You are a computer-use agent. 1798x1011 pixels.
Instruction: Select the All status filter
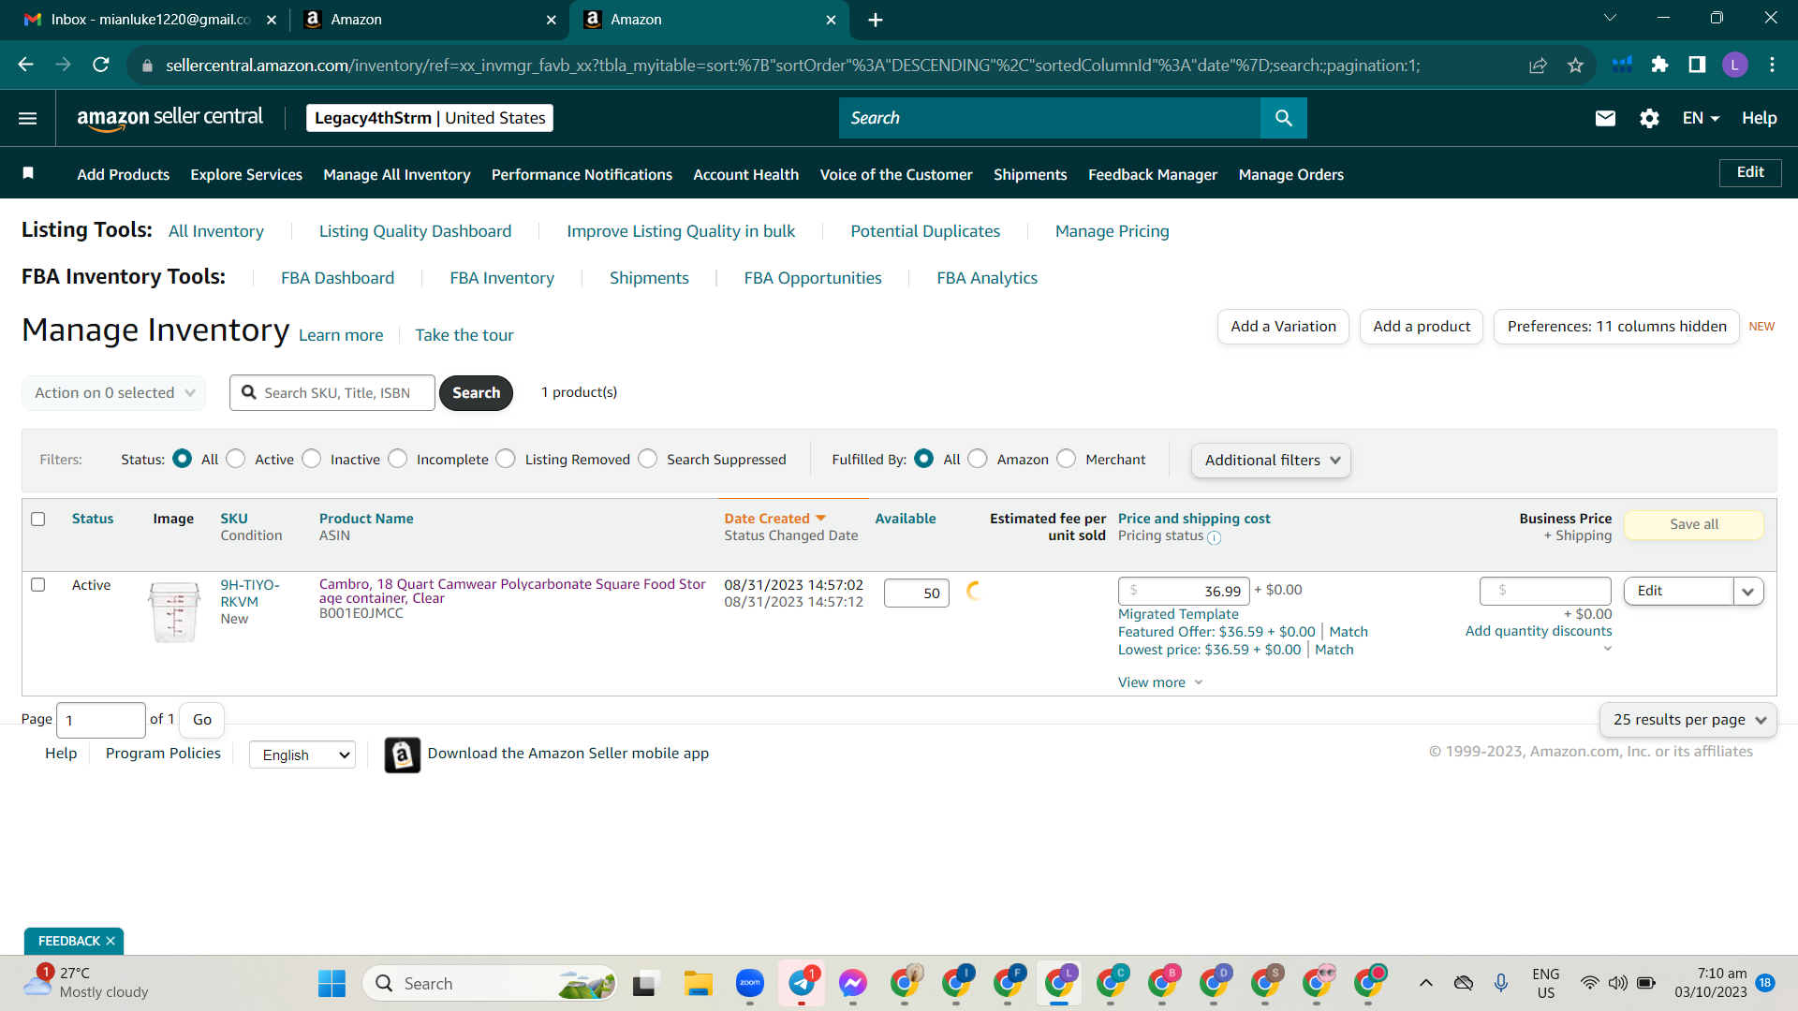183,459
